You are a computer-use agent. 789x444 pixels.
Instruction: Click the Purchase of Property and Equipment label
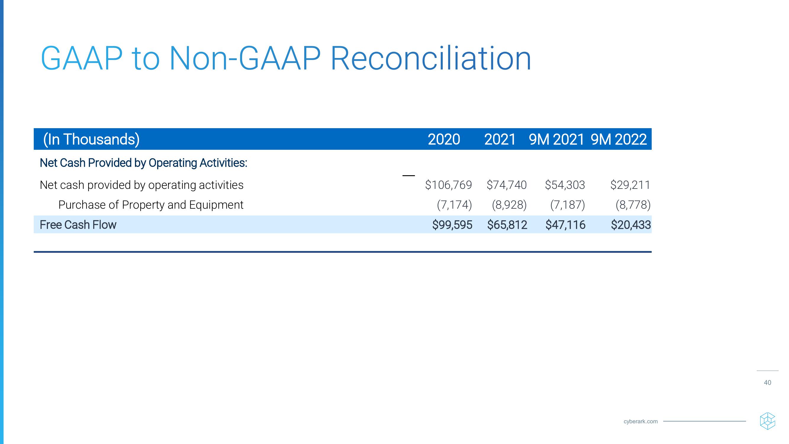(x=151, y=205)
